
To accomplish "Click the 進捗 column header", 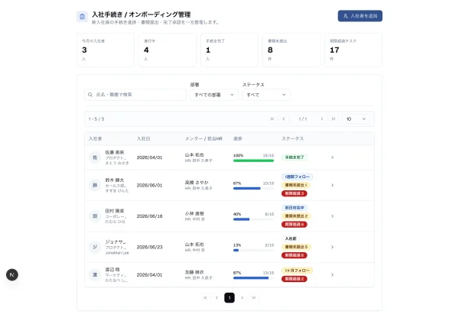I will [238, 138].
